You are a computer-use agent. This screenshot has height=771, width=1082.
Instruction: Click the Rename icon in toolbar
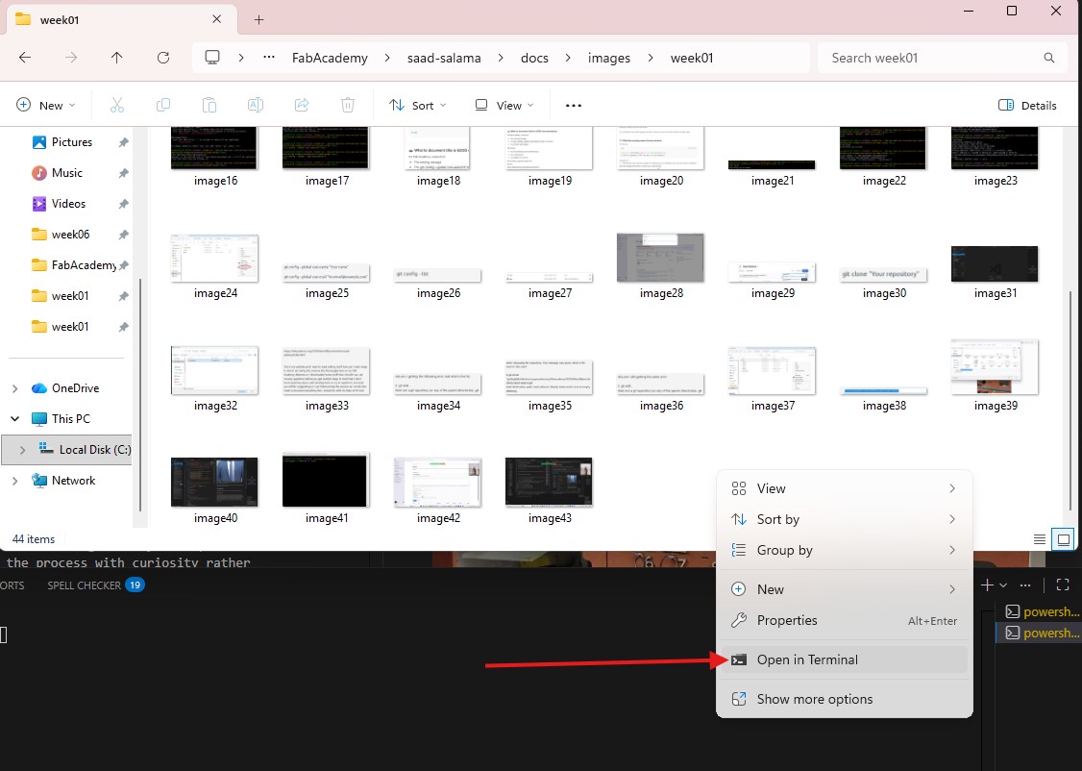point(256,105)
